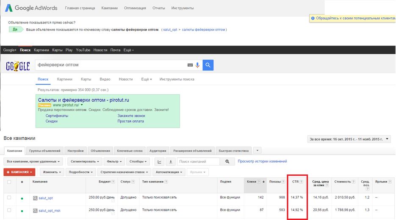Click the help icon next to CTR
The width and height of the screenshot is (396, 220).
pyautogui.click(x=302, y=182)
